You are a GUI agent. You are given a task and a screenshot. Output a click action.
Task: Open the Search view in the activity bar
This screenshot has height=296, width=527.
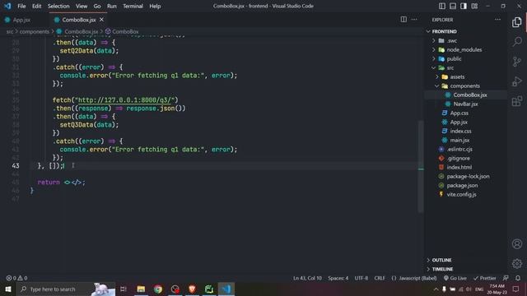(516, 42)
